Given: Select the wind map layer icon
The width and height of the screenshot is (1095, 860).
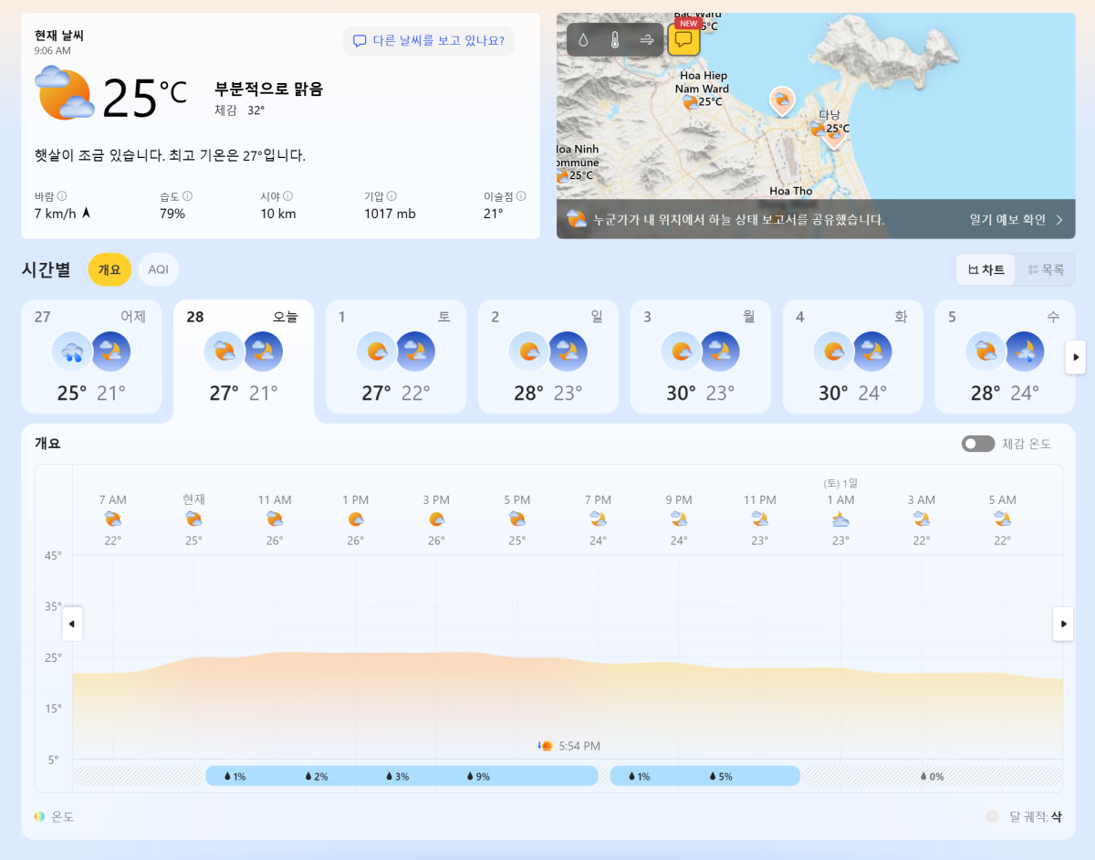Looking at the screenshot, I should [647, 40].
